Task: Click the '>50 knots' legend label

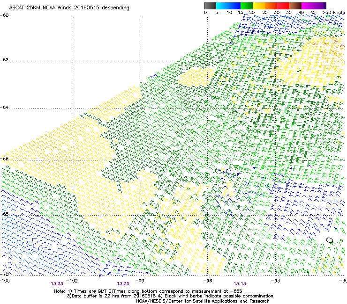Action: coord(333,13)
